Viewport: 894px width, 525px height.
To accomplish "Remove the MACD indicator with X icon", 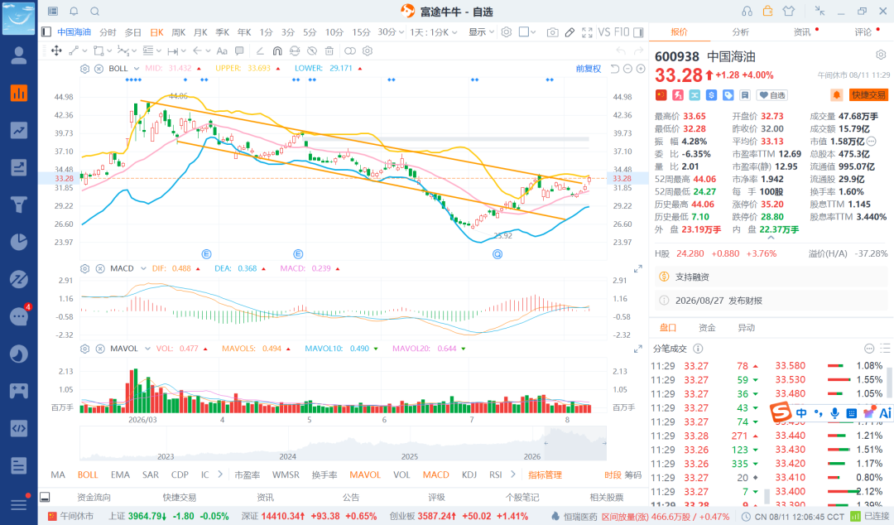I will [x=100, y=268].
